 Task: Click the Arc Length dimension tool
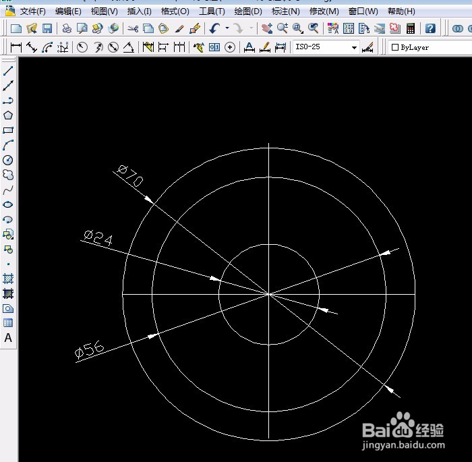click(47, 47)
